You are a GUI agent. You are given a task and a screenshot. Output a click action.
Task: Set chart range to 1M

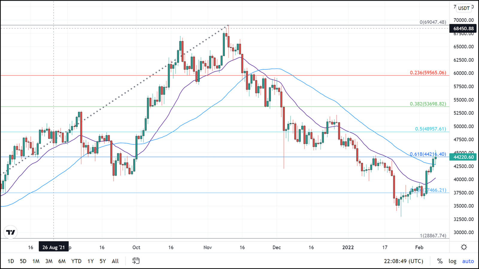click(x=36, y=261)
